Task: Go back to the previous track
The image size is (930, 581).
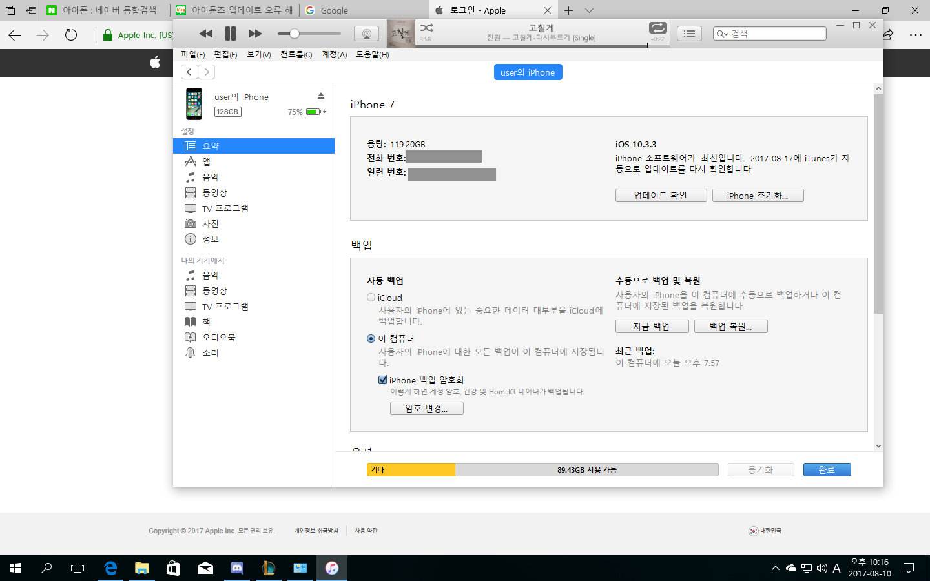Action: [206, 34]
